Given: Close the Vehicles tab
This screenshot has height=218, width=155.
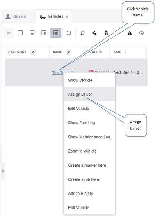Looking at the screenshot, I should pos(67,17).
